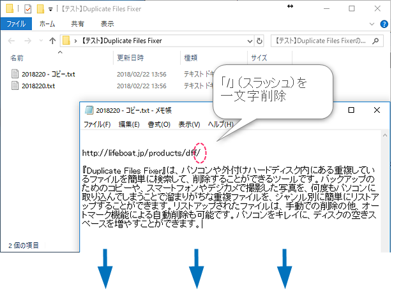Place cursor in the URL line http://lifeboat.jp/products/dff/
The image size is (394, 292).
pyautogui.click(x=141, y=153)
